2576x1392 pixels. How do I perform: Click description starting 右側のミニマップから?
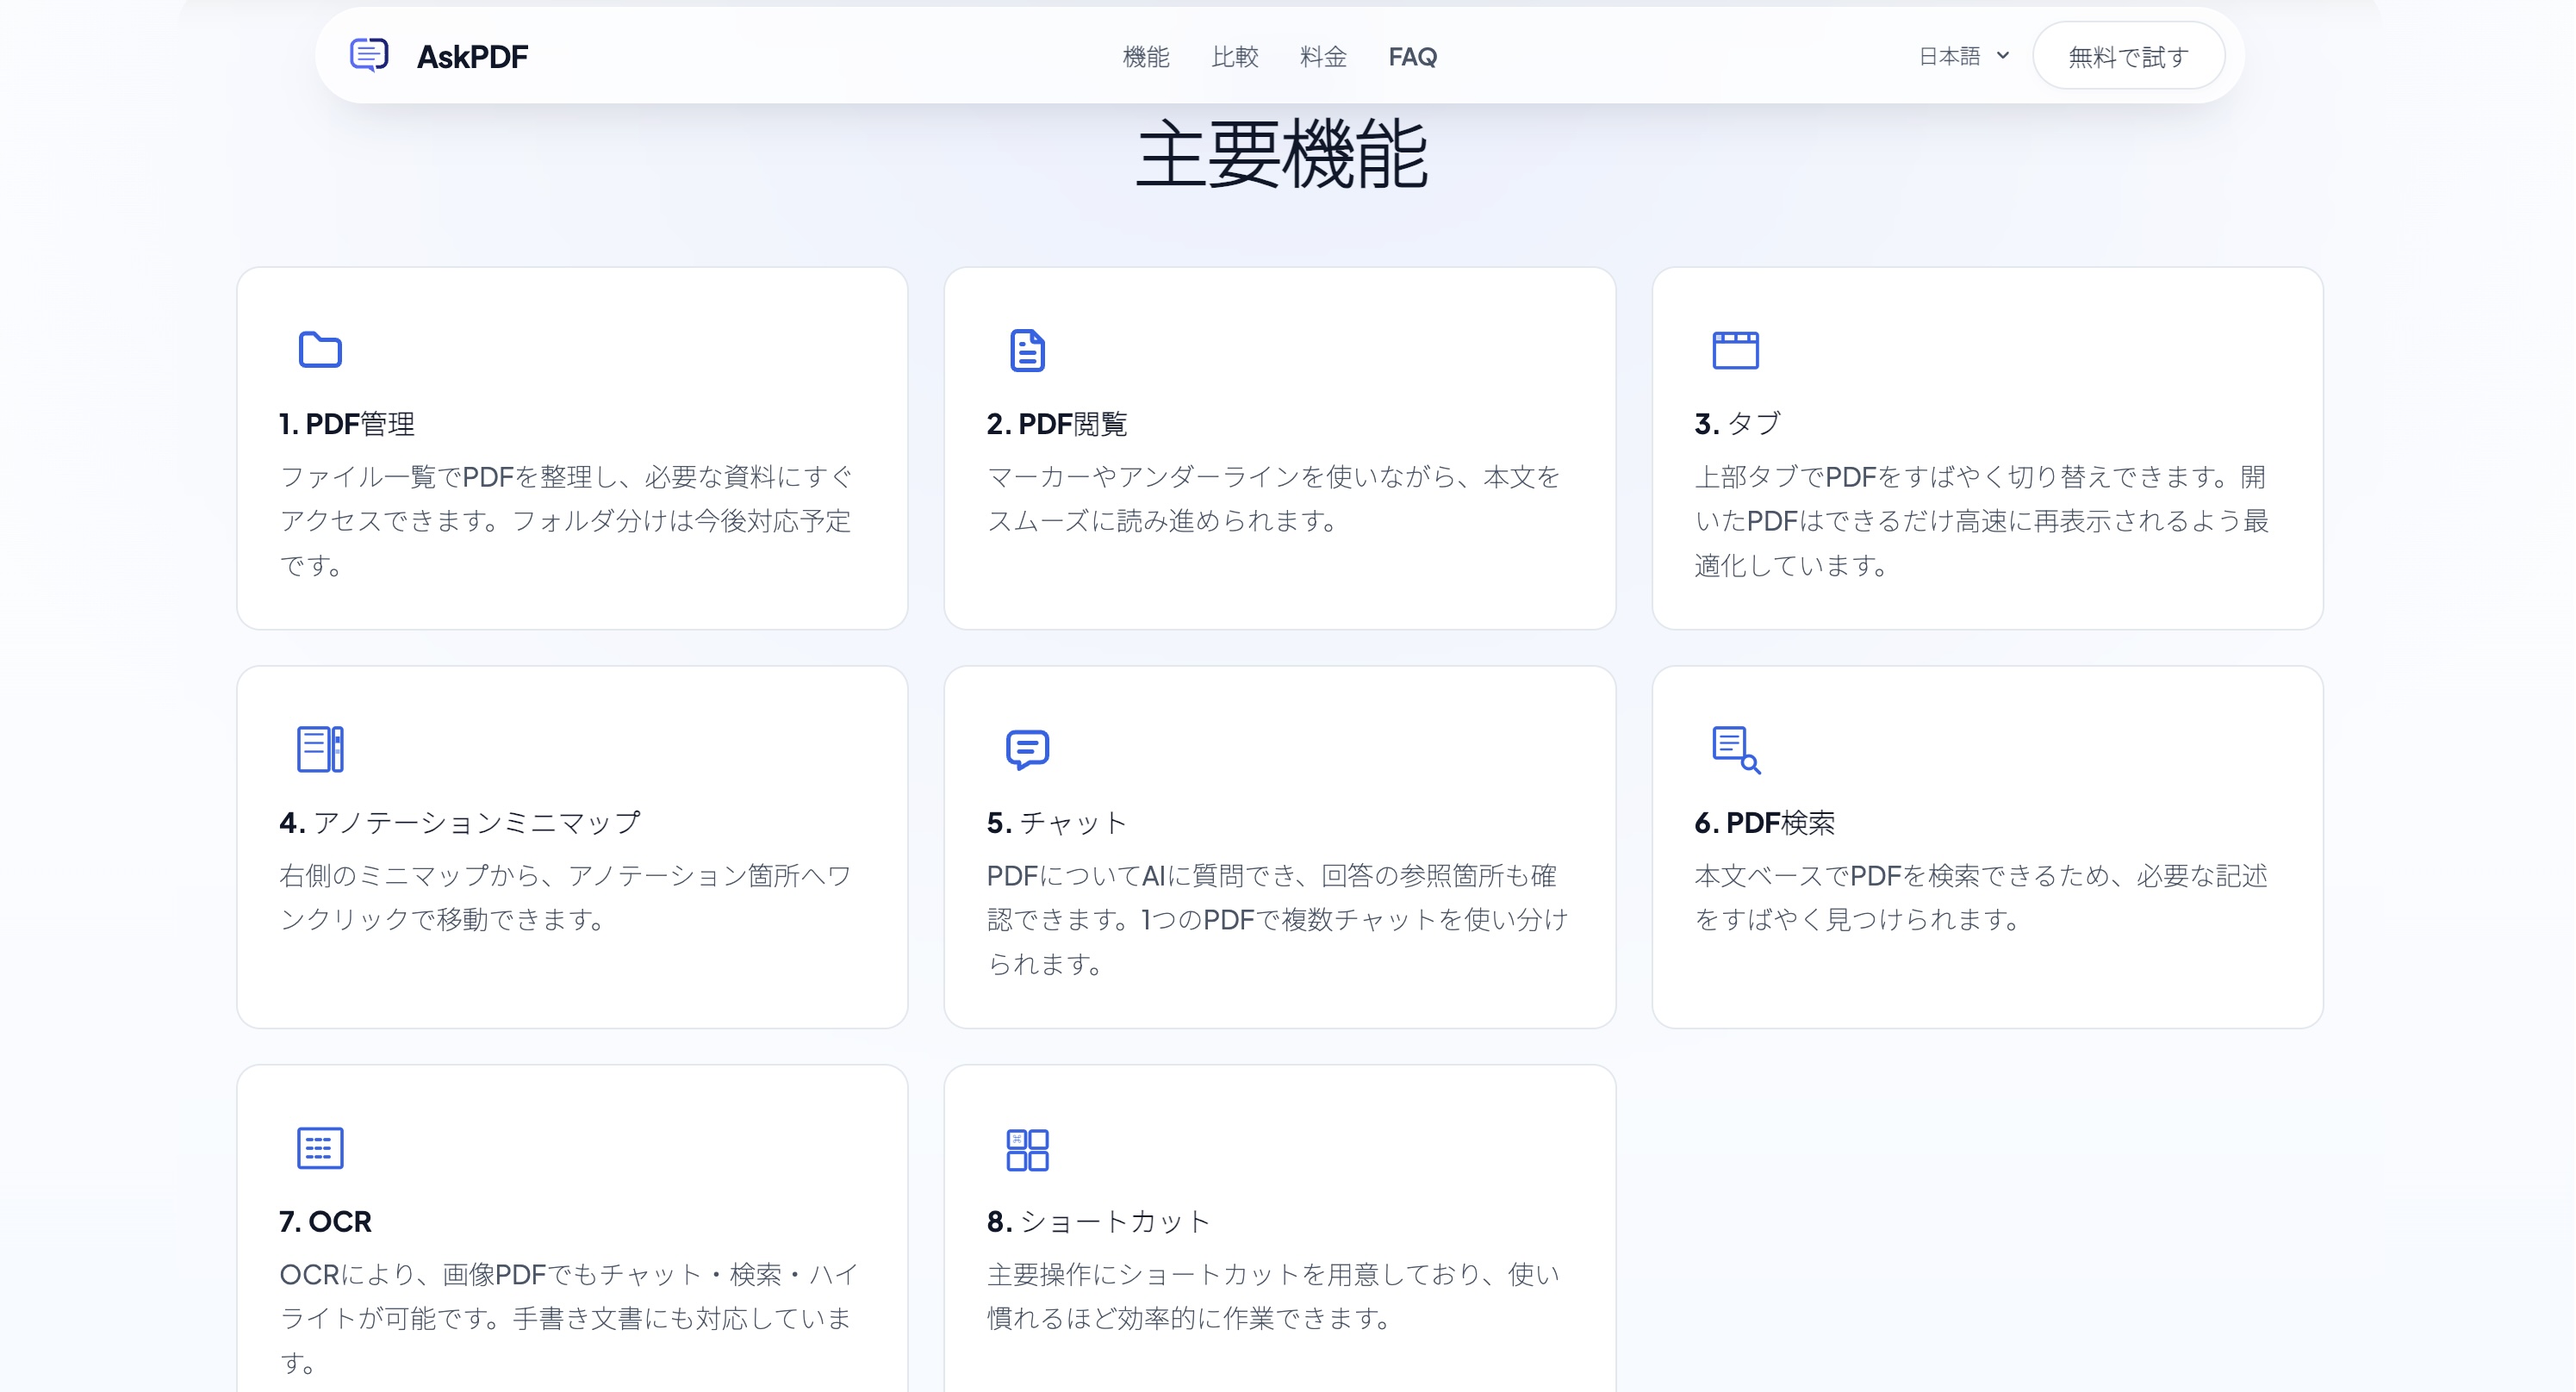click(x=566, y=897)
